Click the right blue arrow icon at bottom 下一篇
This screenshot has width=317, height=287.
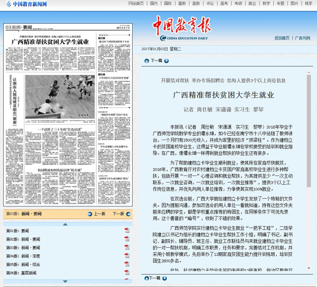pos(165,278)
